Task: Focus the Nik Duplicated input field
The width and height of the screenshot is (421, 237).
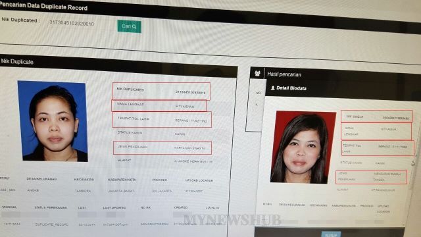Action: [72, 24]
